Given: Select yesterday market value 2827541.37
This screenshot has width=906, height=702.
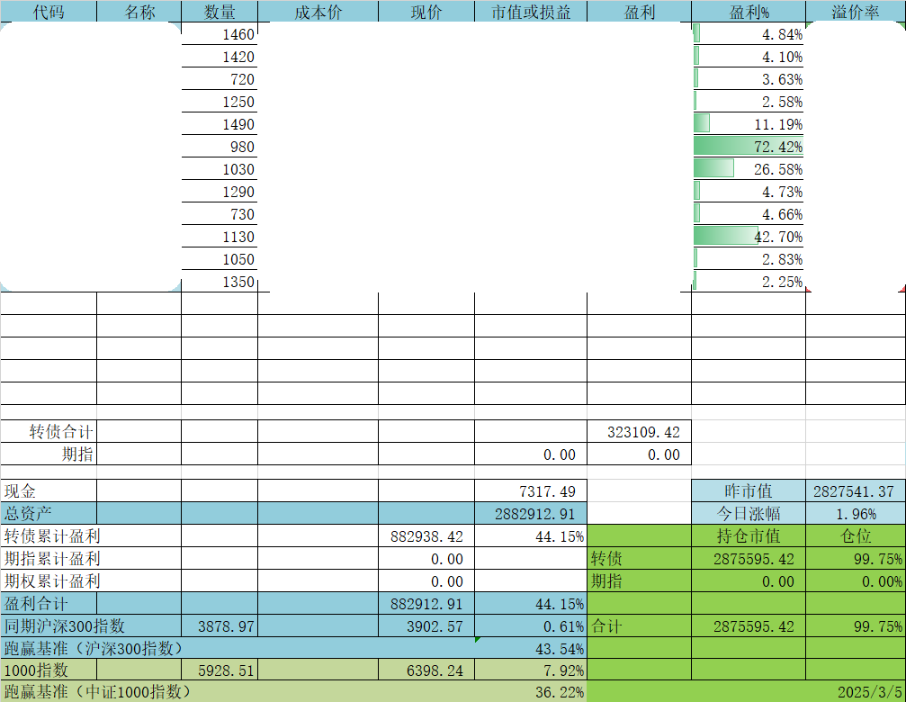Looking at the screenshot, I should (856, 490).
